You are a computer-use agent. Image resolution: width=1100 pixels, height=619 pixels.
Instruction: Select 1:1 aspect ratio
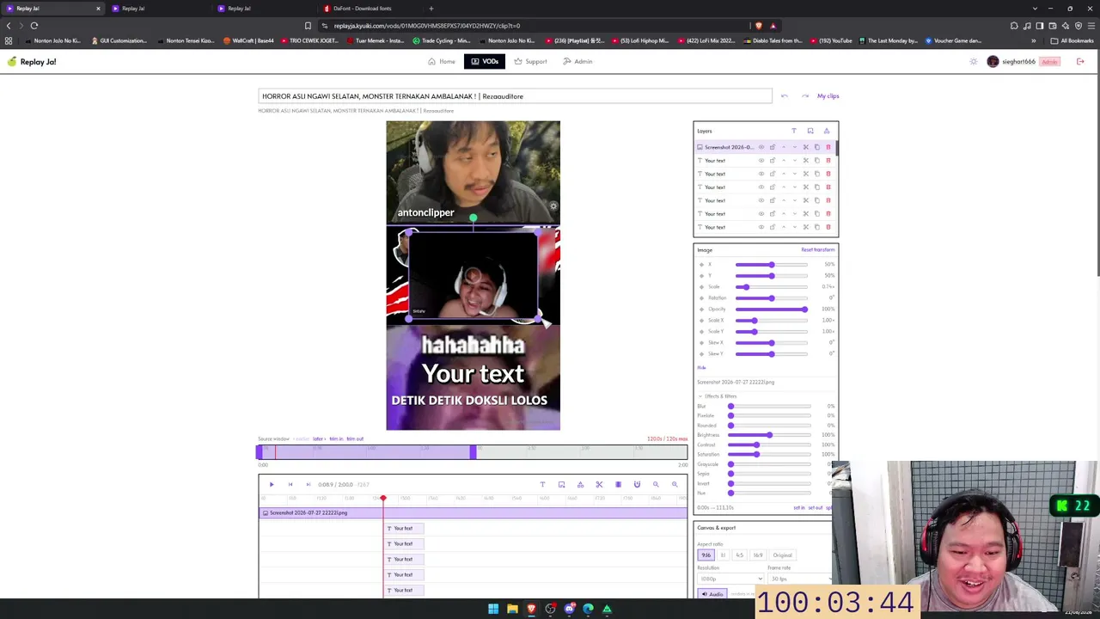[x=723, y=555]
